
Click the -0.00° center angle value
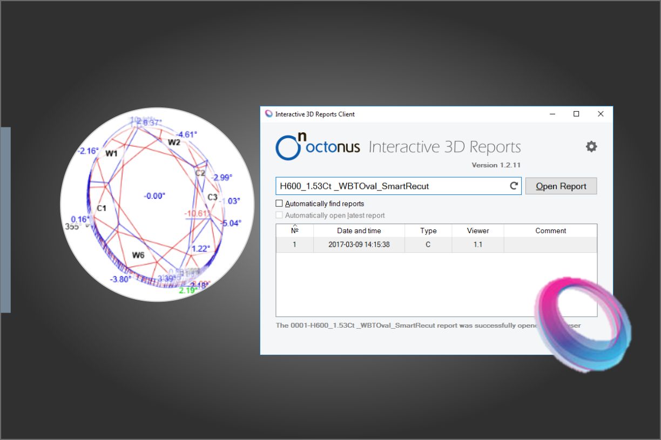[154, 196]
